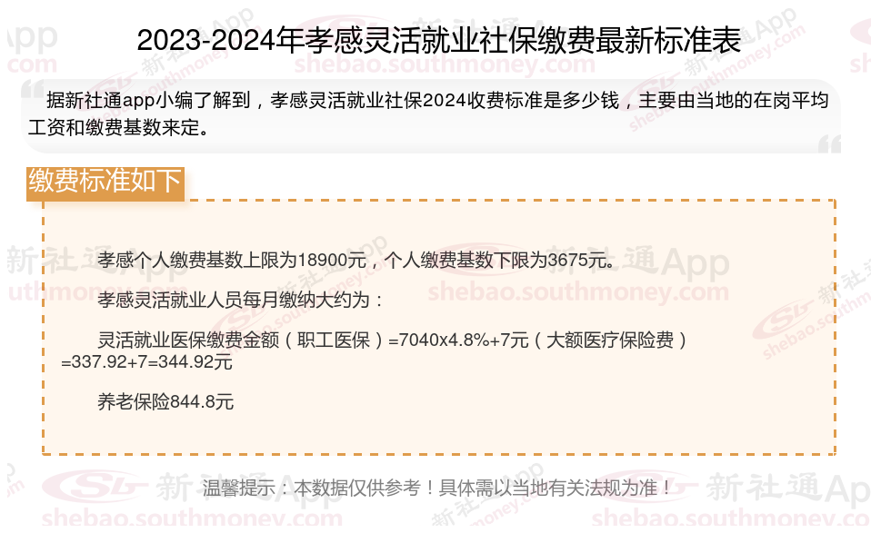Click the 新社通App watermark behind the base limit line
The image size is (871, 533).
641,262
